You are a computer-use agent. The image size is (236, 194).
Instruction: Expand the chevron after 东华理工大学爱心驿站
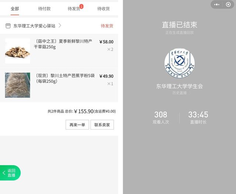coord(60,26)
